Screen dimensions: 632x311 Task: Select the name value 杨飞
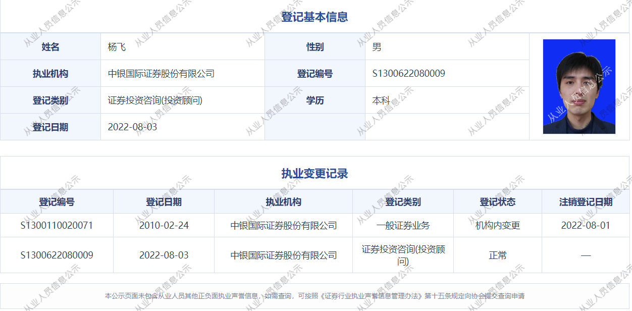pos(117,47)
